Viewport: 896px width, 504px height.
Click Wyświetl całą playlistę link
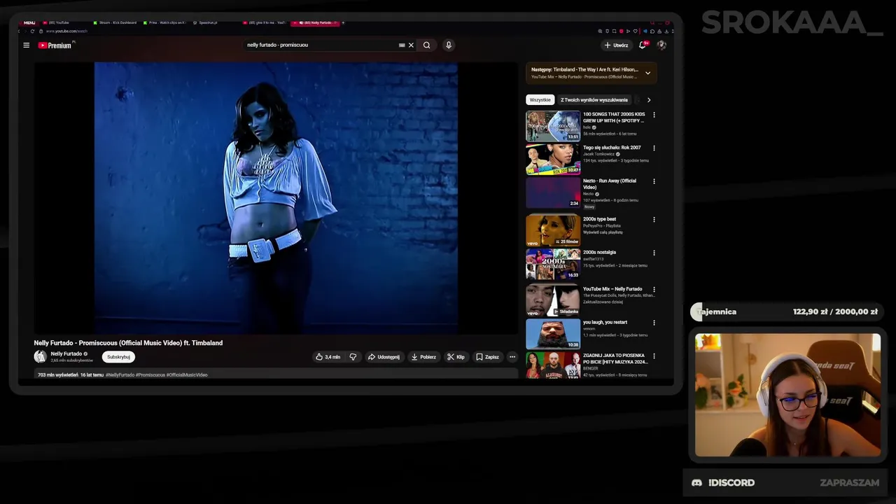click(602, 232)
